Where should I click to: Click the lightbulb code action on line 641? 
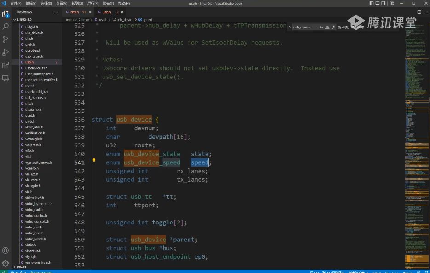click(94, 160)
